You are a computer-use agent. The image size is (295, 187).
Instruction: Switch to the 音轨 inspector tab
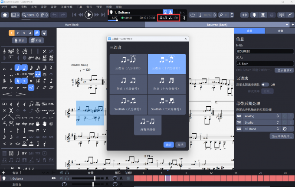click(x=280, y=31)
